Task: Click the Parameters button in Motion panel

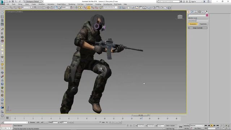Action: pyautogui.click(x=193, y=24)
